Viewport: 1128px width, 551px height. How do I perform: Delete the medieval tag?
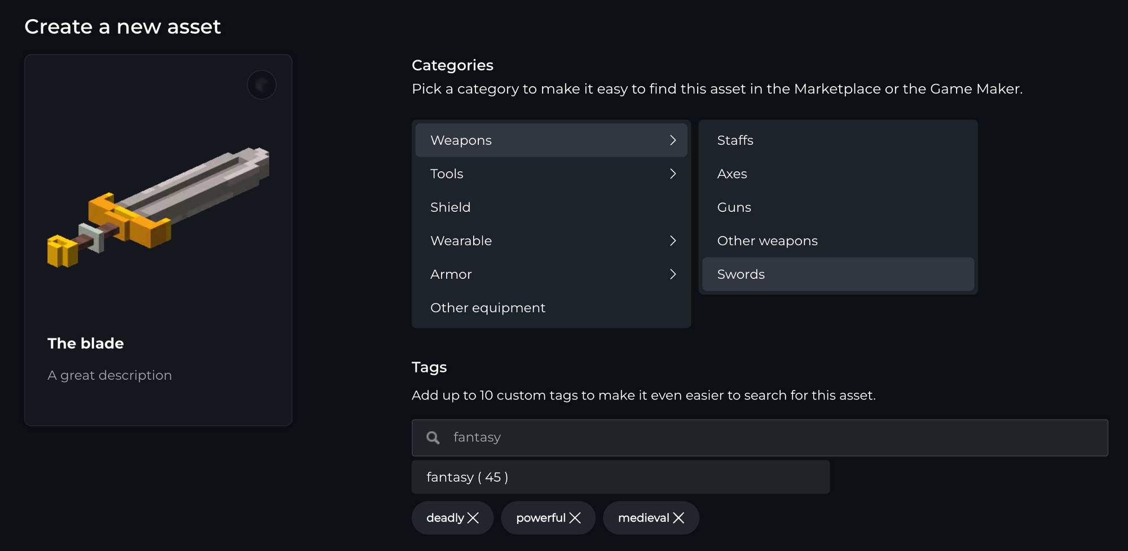pos(678,518)
